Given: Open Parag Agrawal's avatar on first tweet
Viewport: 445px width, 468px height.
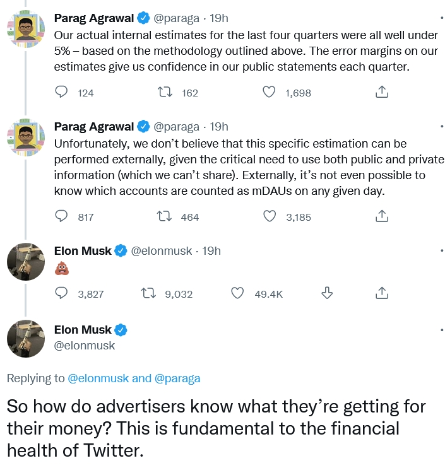Looking at the screenshot, I should [x=26, y=29].
